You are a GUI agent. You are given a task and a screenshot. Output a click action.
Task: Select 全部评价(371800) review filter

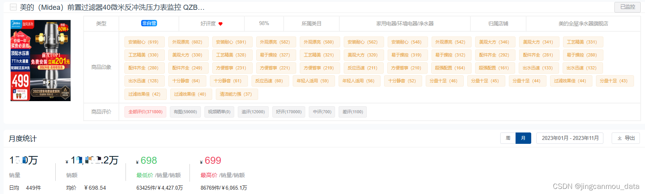[x=145, y=112]
